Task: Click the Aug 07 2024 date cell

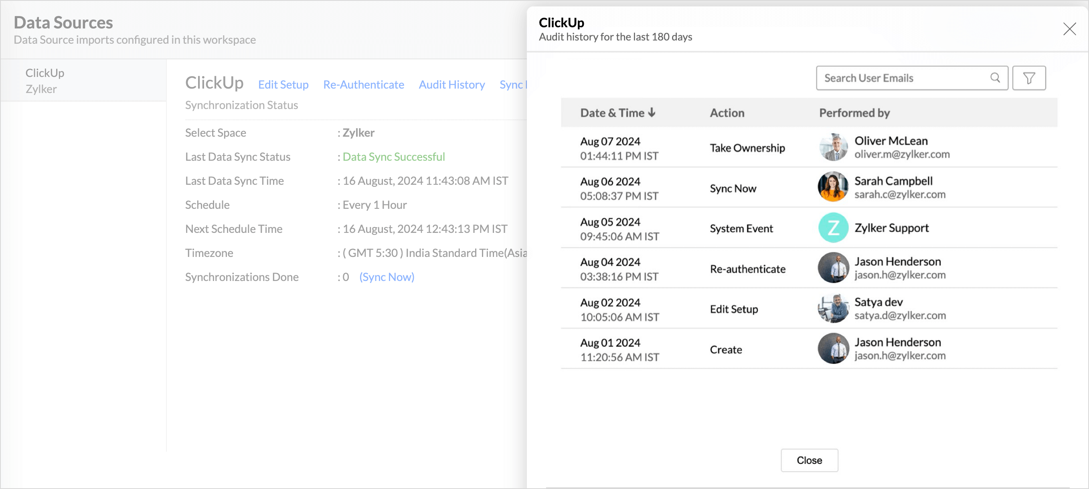Action: pyautogui.click(x=619, y=148)
